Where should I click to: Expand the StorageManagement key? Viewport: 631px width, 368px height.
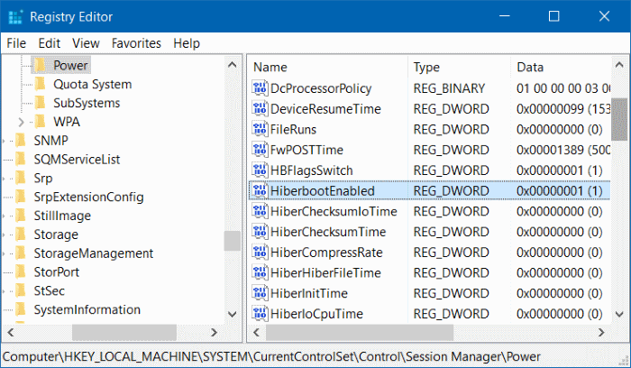tap(4, 253)
